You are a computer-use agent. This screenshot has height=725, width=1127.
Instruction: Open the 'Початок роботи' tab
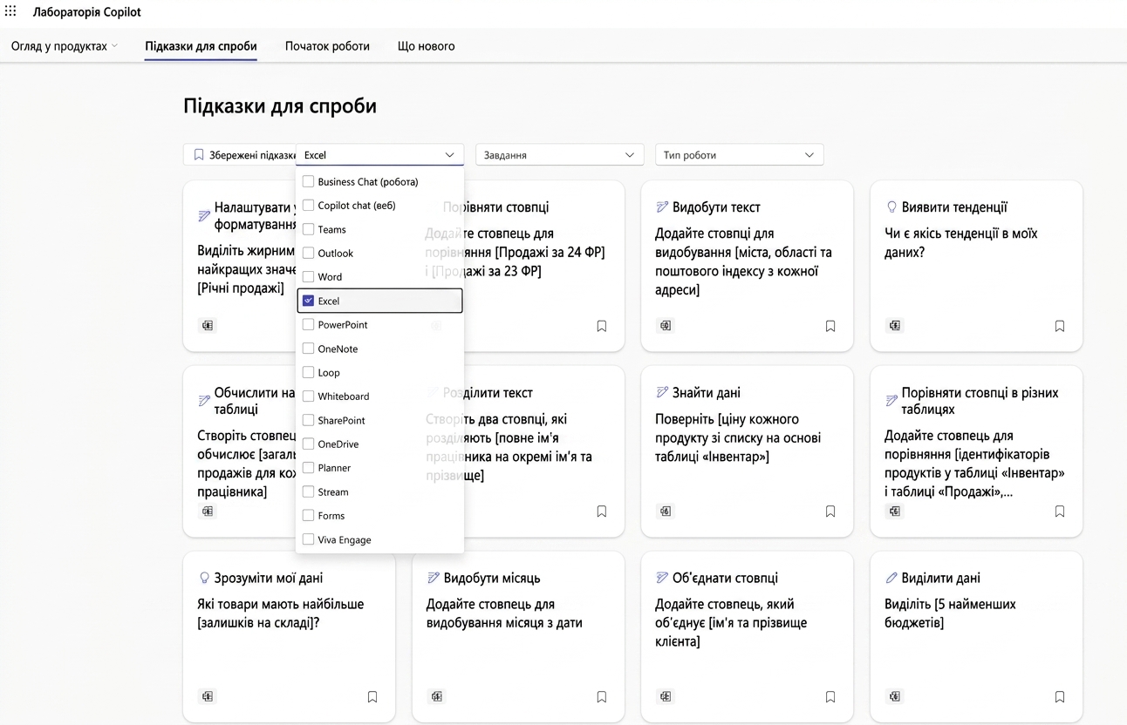327,46
